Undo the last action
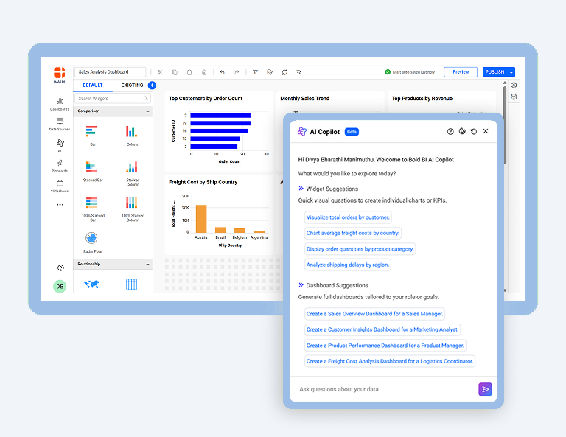566x437 pixels. [222, 72]
